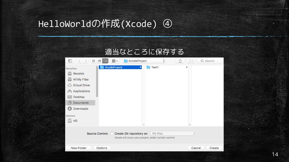Select the XcodeProject folder row
289x162 pixels.
click(x=120, y=67)
